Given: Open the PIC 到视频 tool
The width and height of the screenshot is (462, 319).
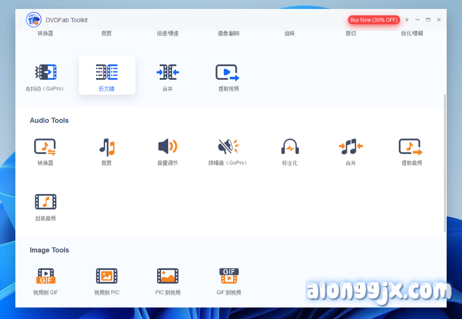Looking at the screenshot, I should 167,279.
